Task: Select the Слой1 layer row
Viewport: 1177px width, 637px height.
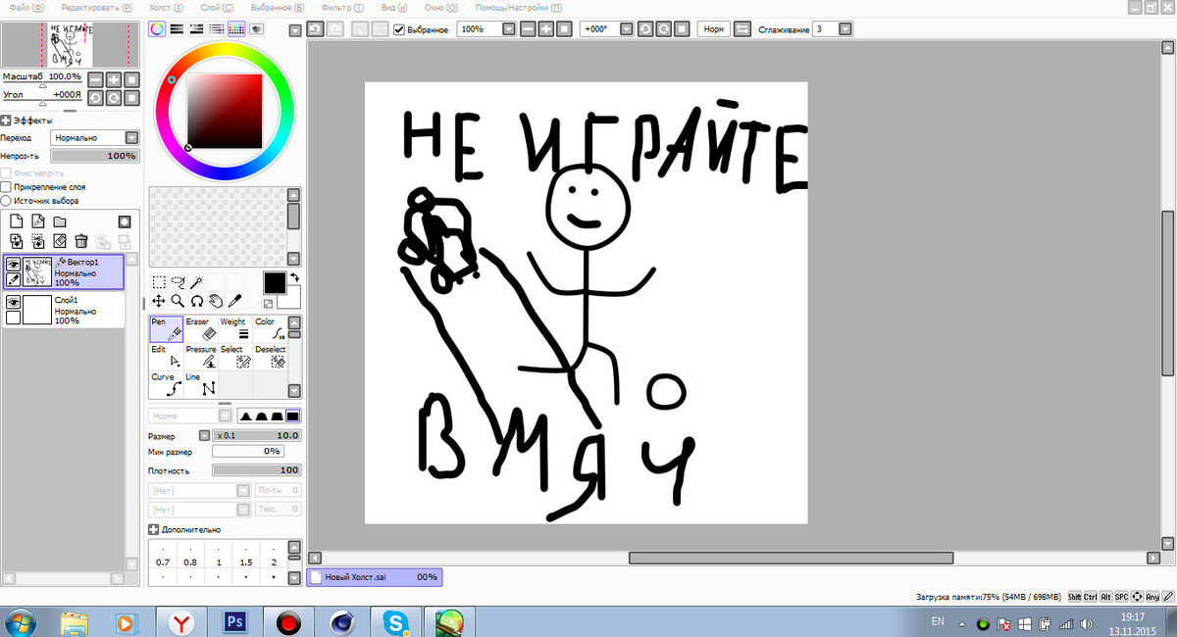Action: (x=63, y=310)
